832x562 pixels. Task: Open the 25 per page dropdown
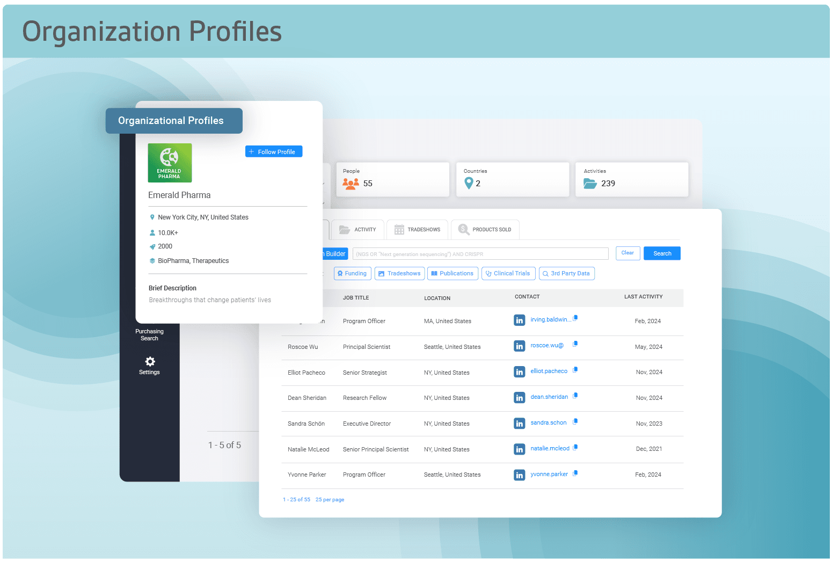pos(330,500)
